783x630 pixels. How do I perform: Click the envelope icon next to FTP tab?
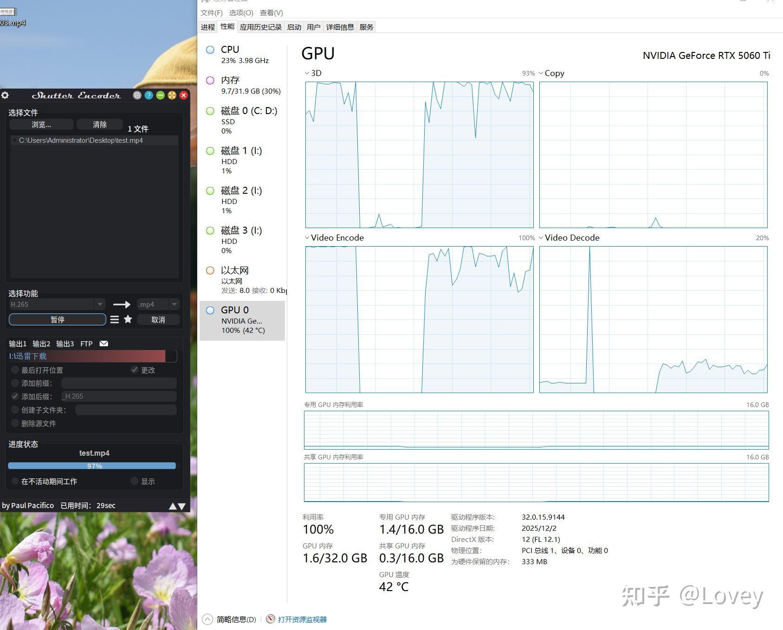click(104, 344)
